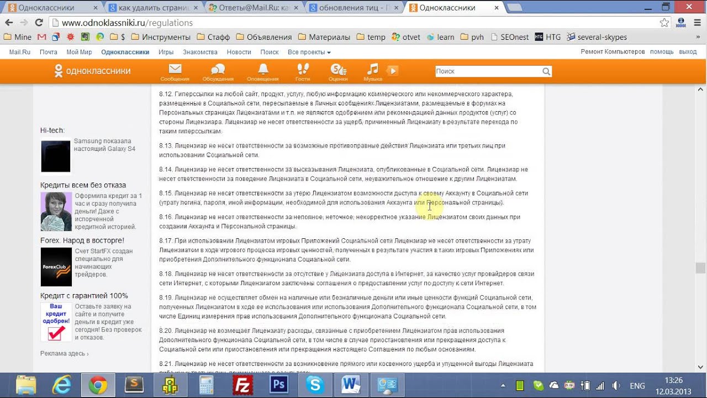The width and height of the screenshot is (707, 398).
Task: Click the Реклама здесь link
Action: point(64,353)
